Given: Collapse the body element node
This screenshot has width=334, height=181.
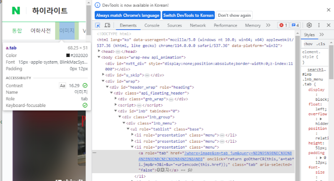Looking at the screenshot, I should coord(99,57).
